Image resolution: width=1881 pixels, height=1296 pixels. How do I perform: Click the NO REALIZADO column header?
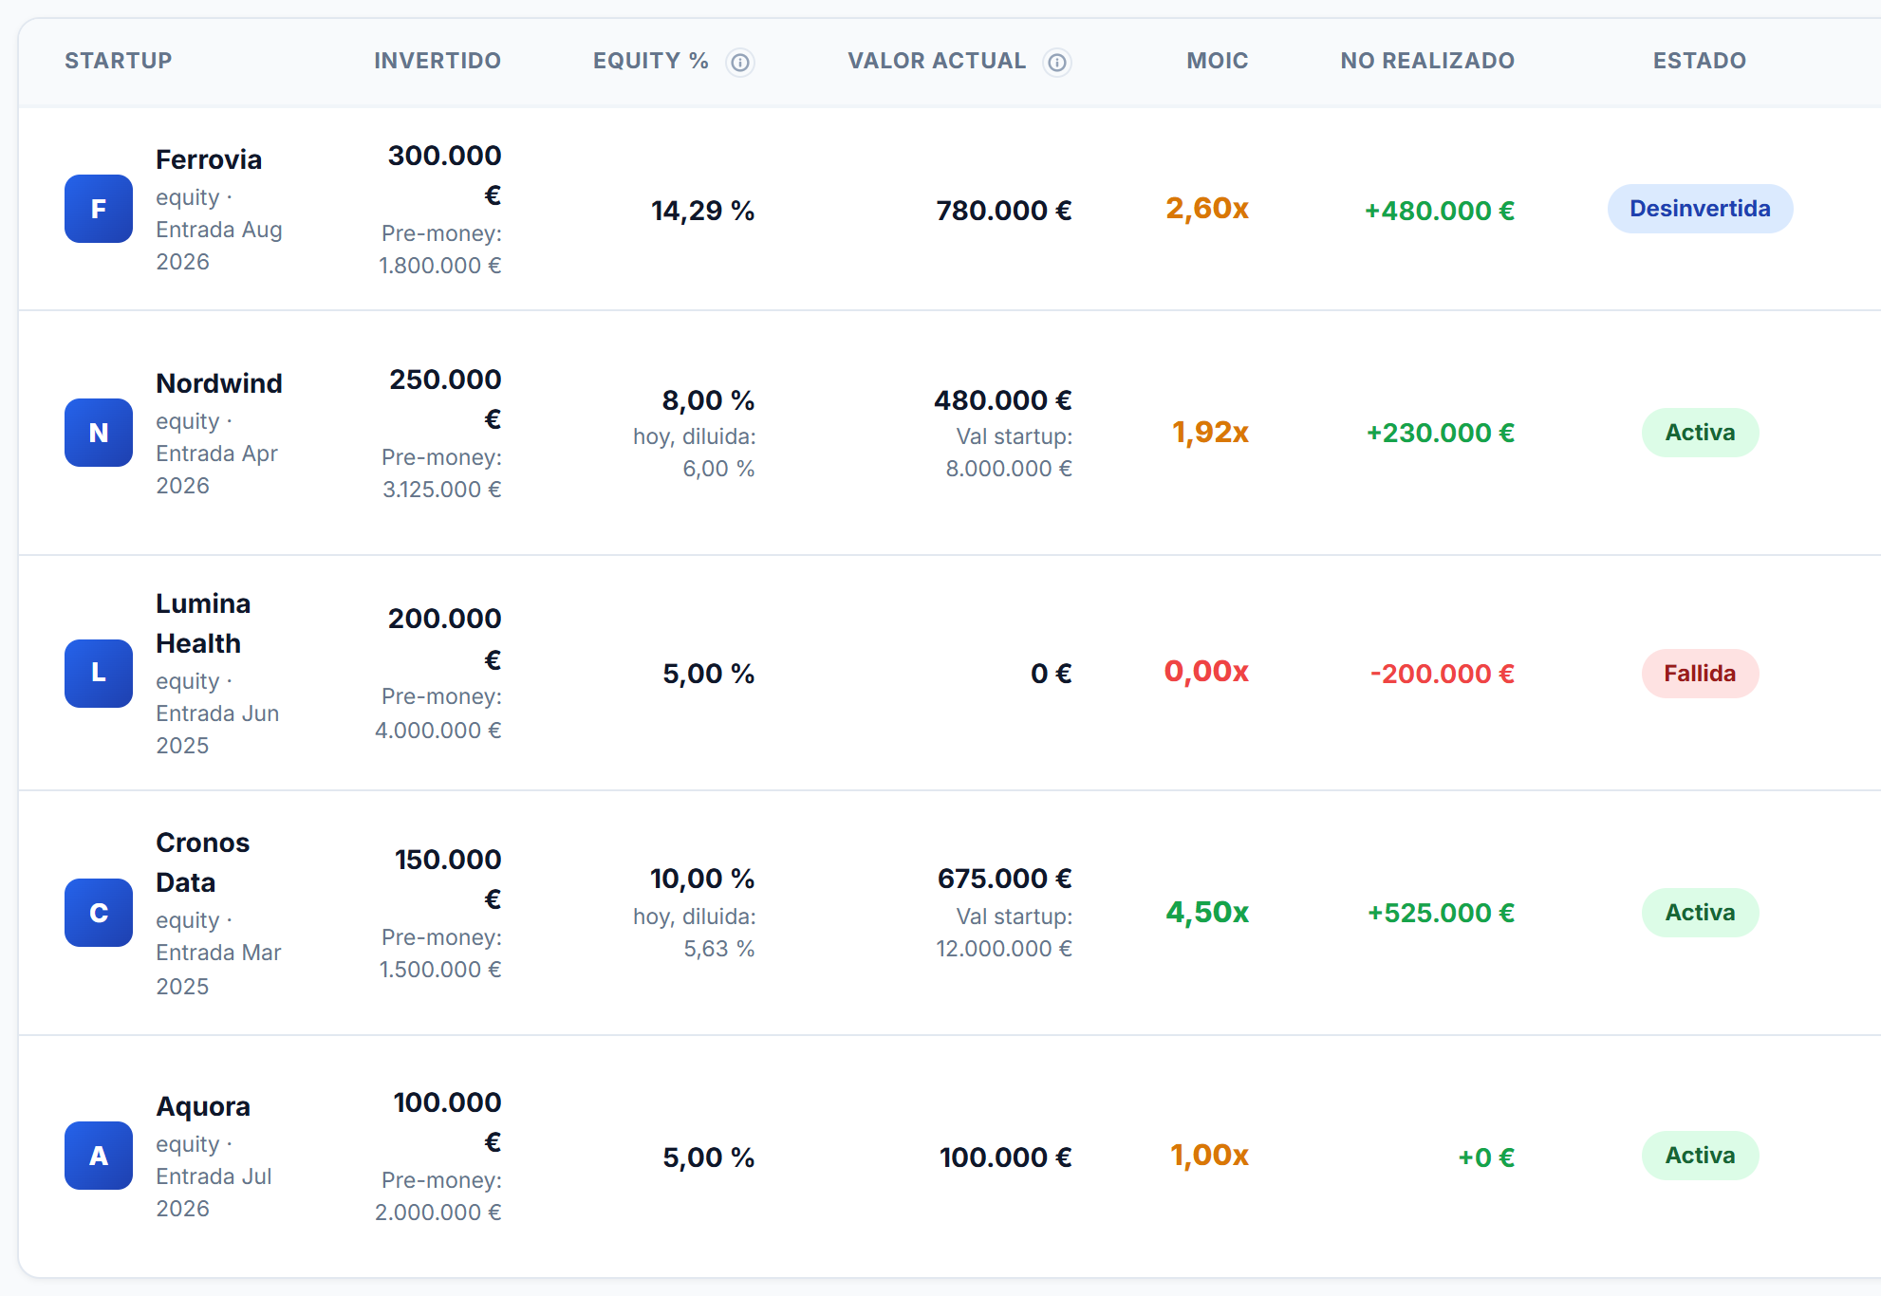click(x=1427, y=61)
